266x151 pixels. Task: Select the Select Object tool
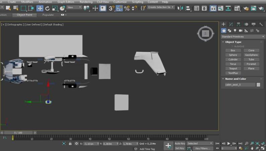[x=8, y=8]
